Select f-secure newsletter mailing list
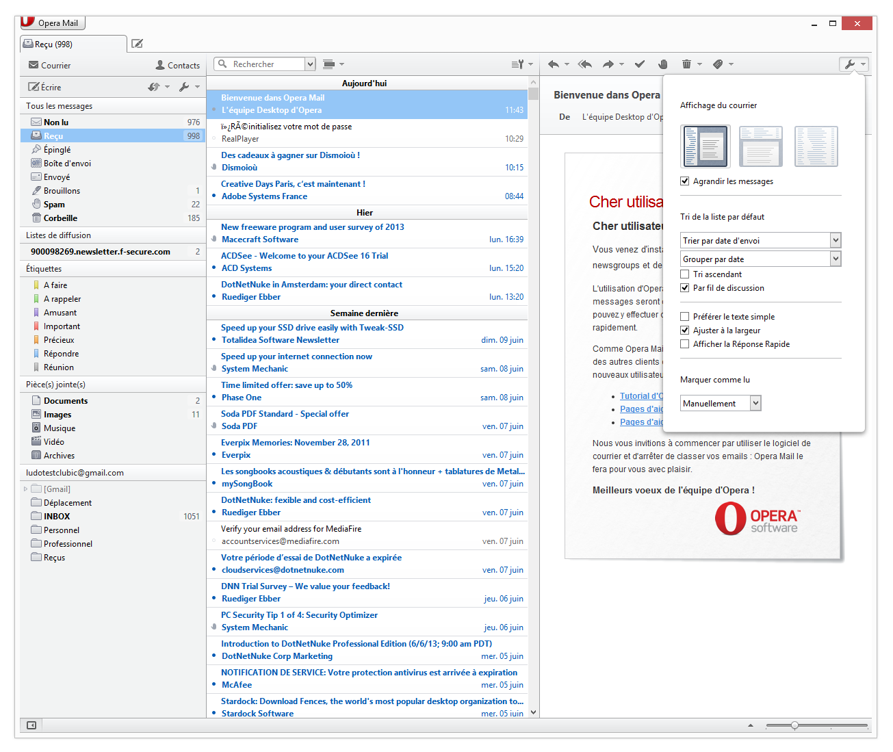 (113, 251)
